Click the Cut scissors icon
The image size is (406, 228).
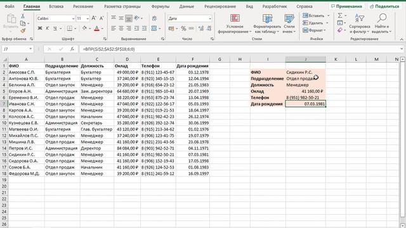pyautogui.click(x=23, y=16)
